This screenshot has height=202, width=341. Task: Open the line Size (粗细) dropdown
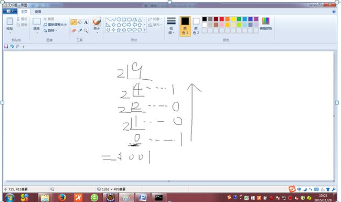[172, 26]
